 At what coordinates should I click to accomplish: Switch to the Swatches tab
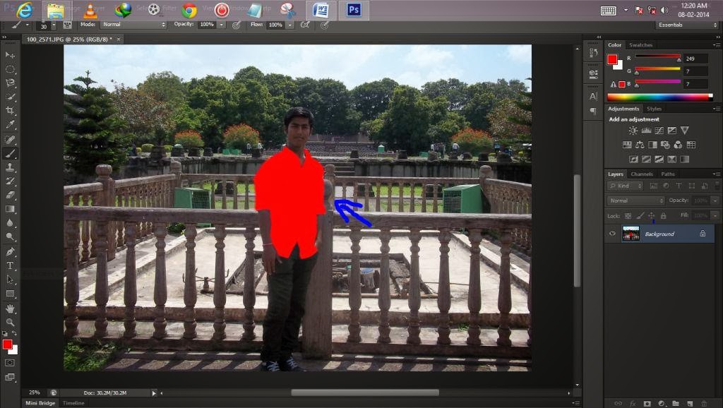pos(640,44)
